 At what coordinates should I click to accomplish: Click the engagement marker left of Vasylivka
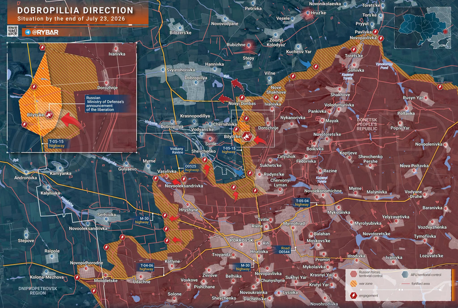(x=156, y=178)
